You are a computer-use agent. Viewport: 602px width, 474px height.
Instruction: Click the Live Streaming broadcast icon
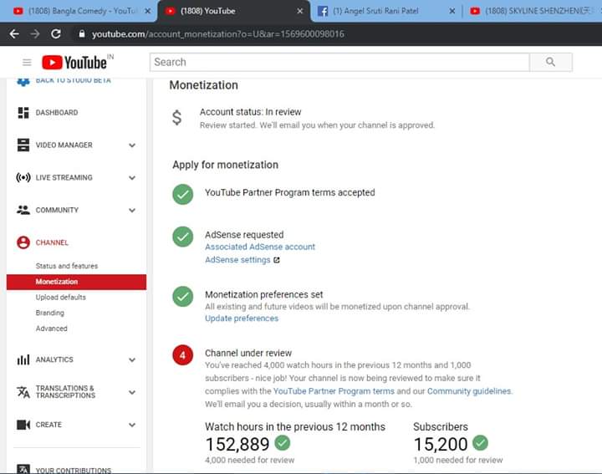(x=23, y=178)
